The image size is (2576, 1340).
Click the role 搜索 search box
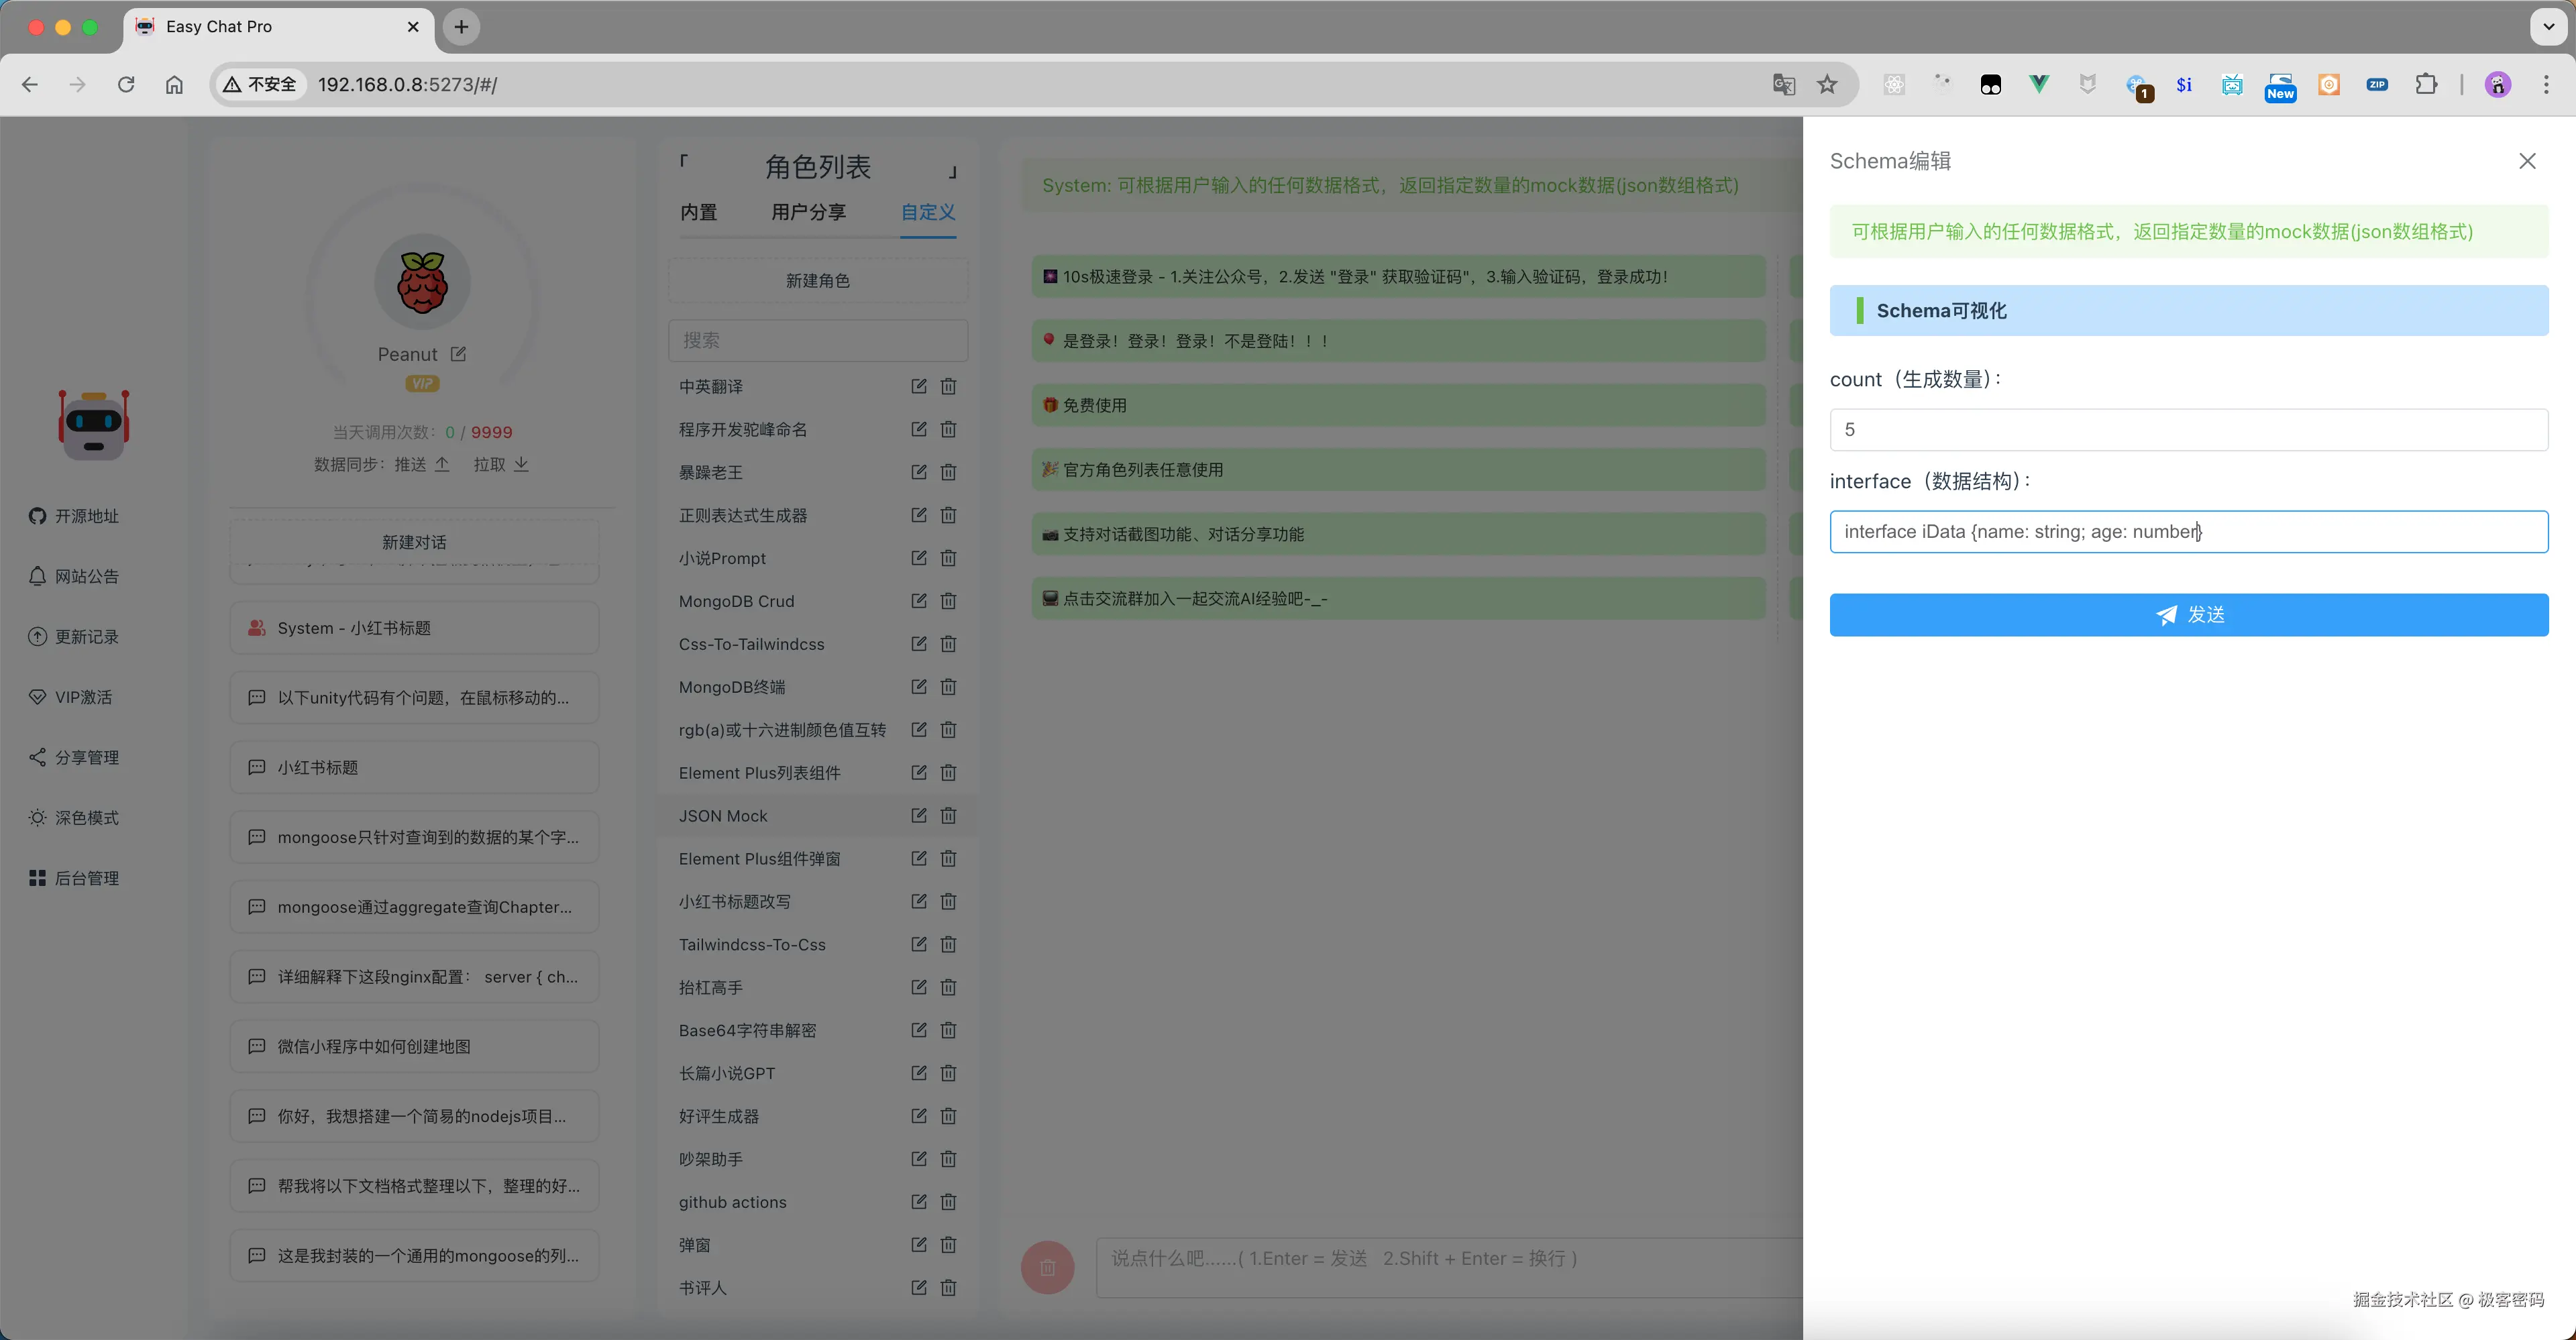[817, 340]
